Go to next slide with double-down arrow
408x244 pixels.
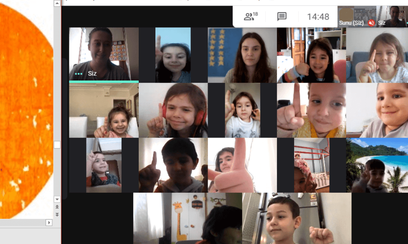coord(57,214)
